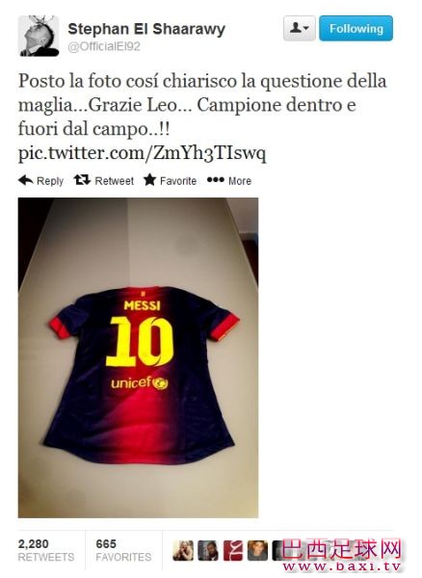Toggle the Following button
The image size is (422, 578).
click(x=356, y=28)
